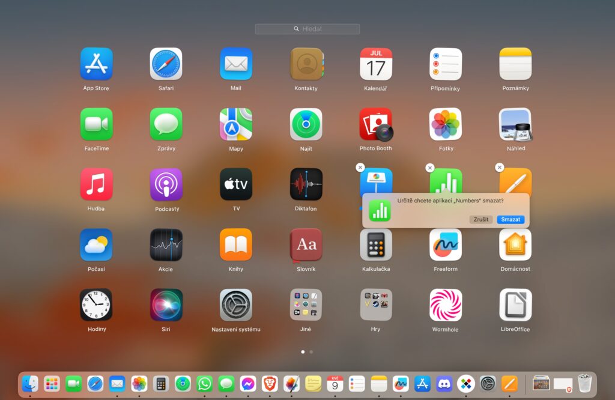Open the Akcie stocks app
615x400 pixels.
(166, 244)
